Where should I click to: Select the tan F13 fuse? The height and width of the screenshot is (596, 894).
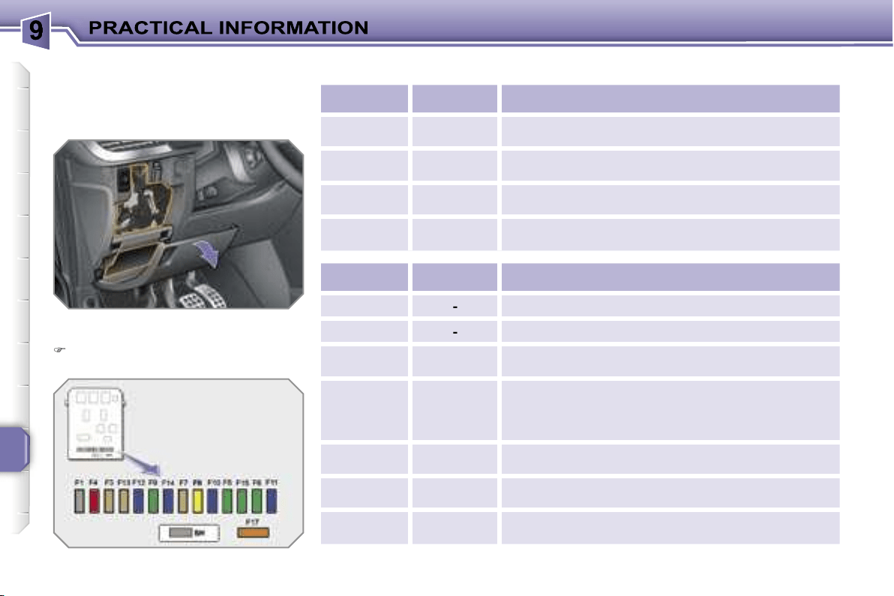click(123, 501)
